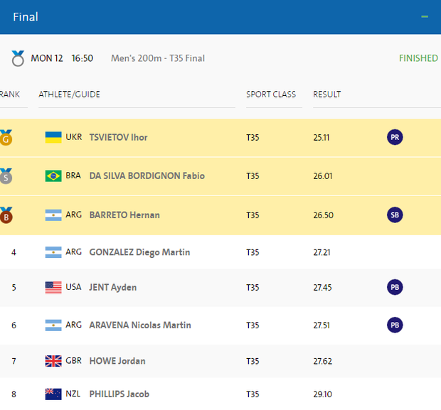Image resolution: width=441 pixels, height=410 pixels.
Task: Click the New Zealand flag icon
Action: [53, 394]
